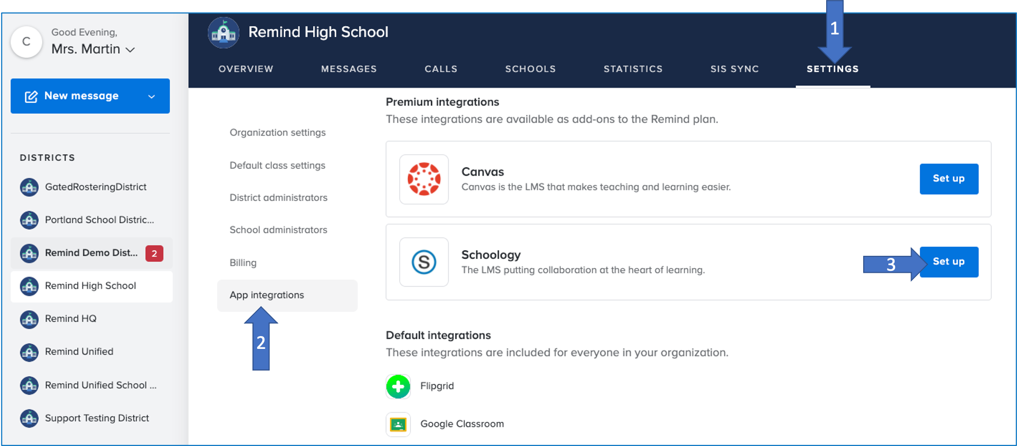Click the Canvas logo icon
Image resolution: width=1017 pixels, height=446 pixels.
click(x=424, y=179)
